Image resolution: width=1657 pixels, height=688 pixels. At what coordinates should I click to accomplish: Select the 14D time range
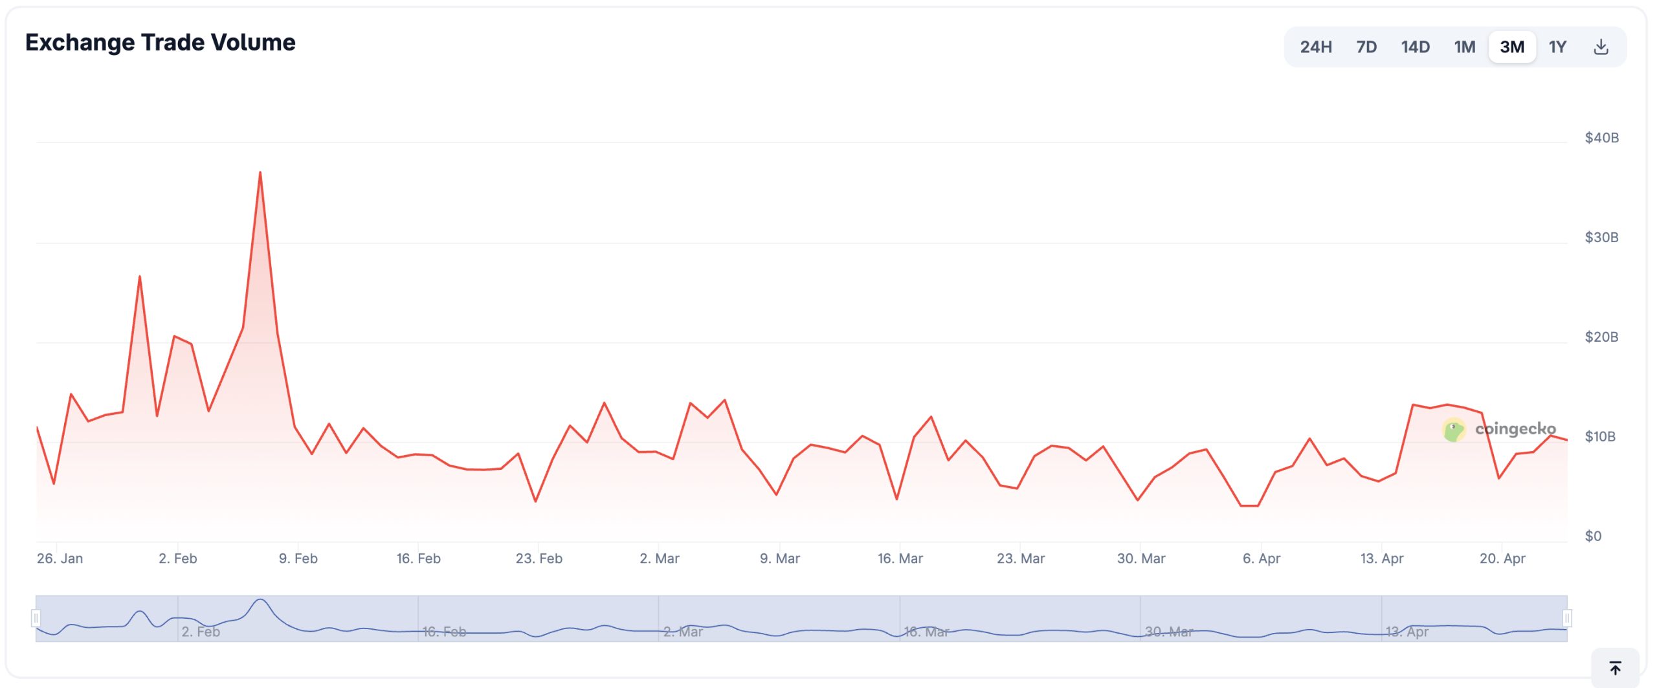(x=1415, y=47)
